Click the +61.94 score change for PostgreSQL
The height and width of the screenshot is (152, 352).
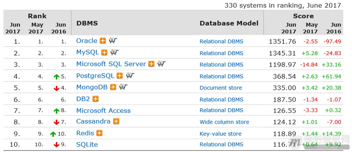coord(332,76)
